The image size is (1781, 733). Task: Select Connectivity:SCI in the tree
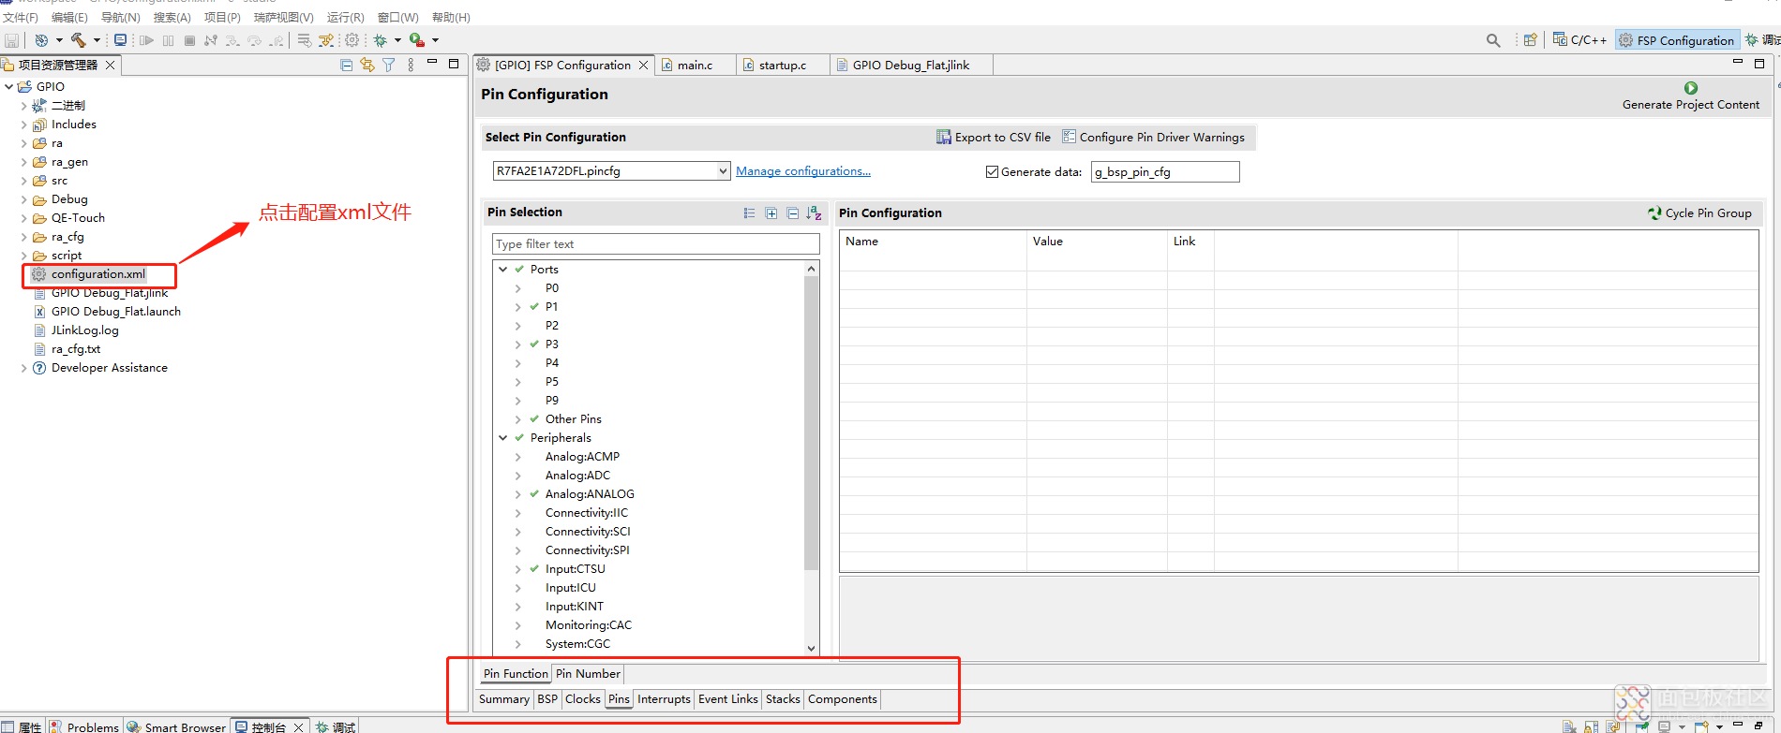(x=588, y=532)
